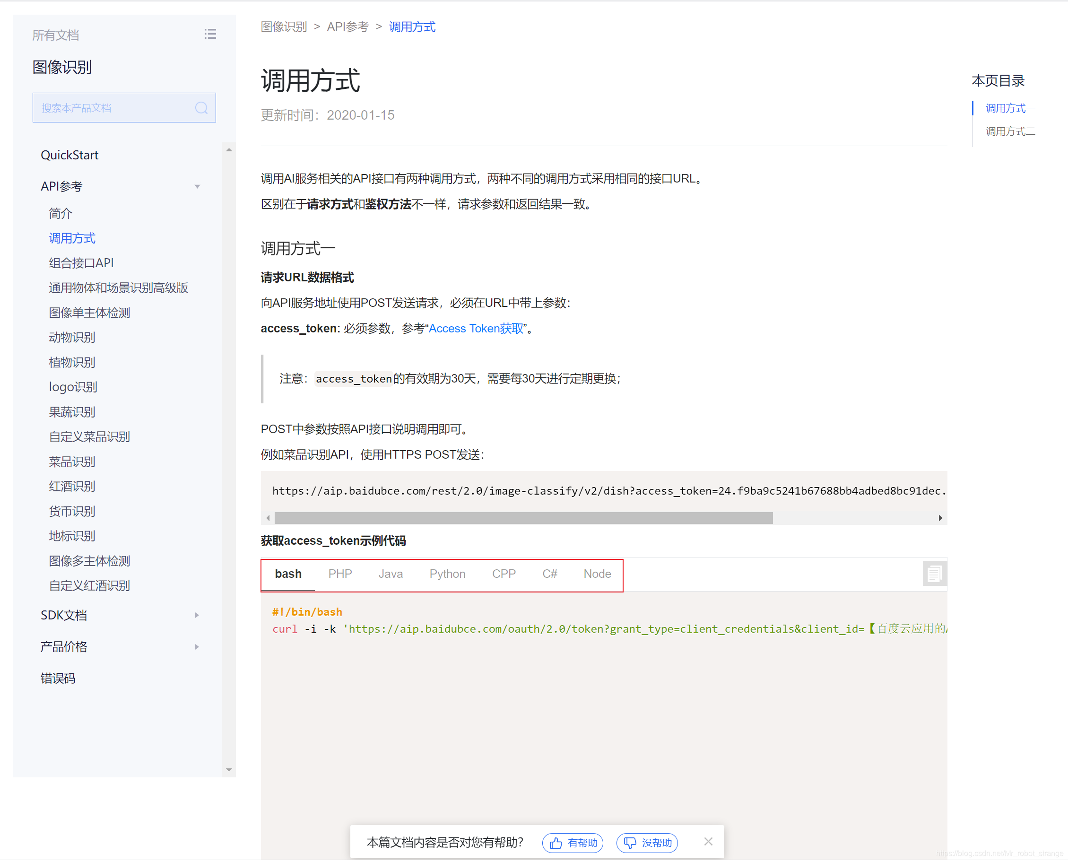1068x862 pixels.
Task: Click the search magnifier icon in sidebar
Action: point(201,108)
